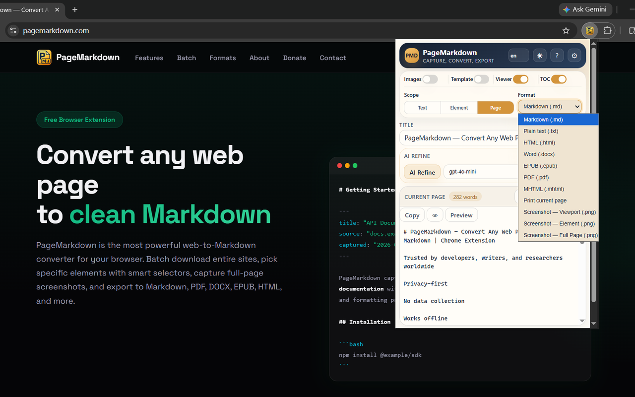The image size is (635, 397).
Task: Set the scope to Text
Action: tap(423, 108)
